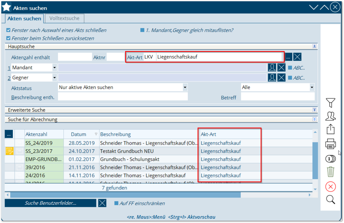Toggle ABC checkbox in Mandant row
The image size is (344, 223).
click(x=290, y=68)
